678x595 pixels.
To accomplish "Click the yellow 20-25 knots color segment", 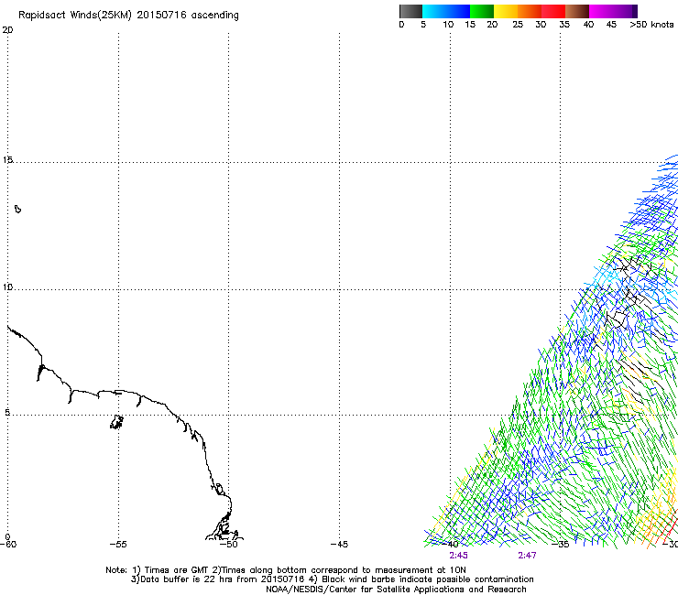I will coord(506,11).
